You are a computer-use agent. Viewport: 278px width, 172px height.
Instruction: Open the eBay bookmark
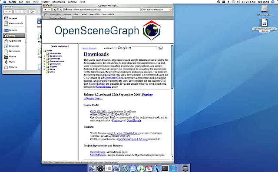point(76,14)
